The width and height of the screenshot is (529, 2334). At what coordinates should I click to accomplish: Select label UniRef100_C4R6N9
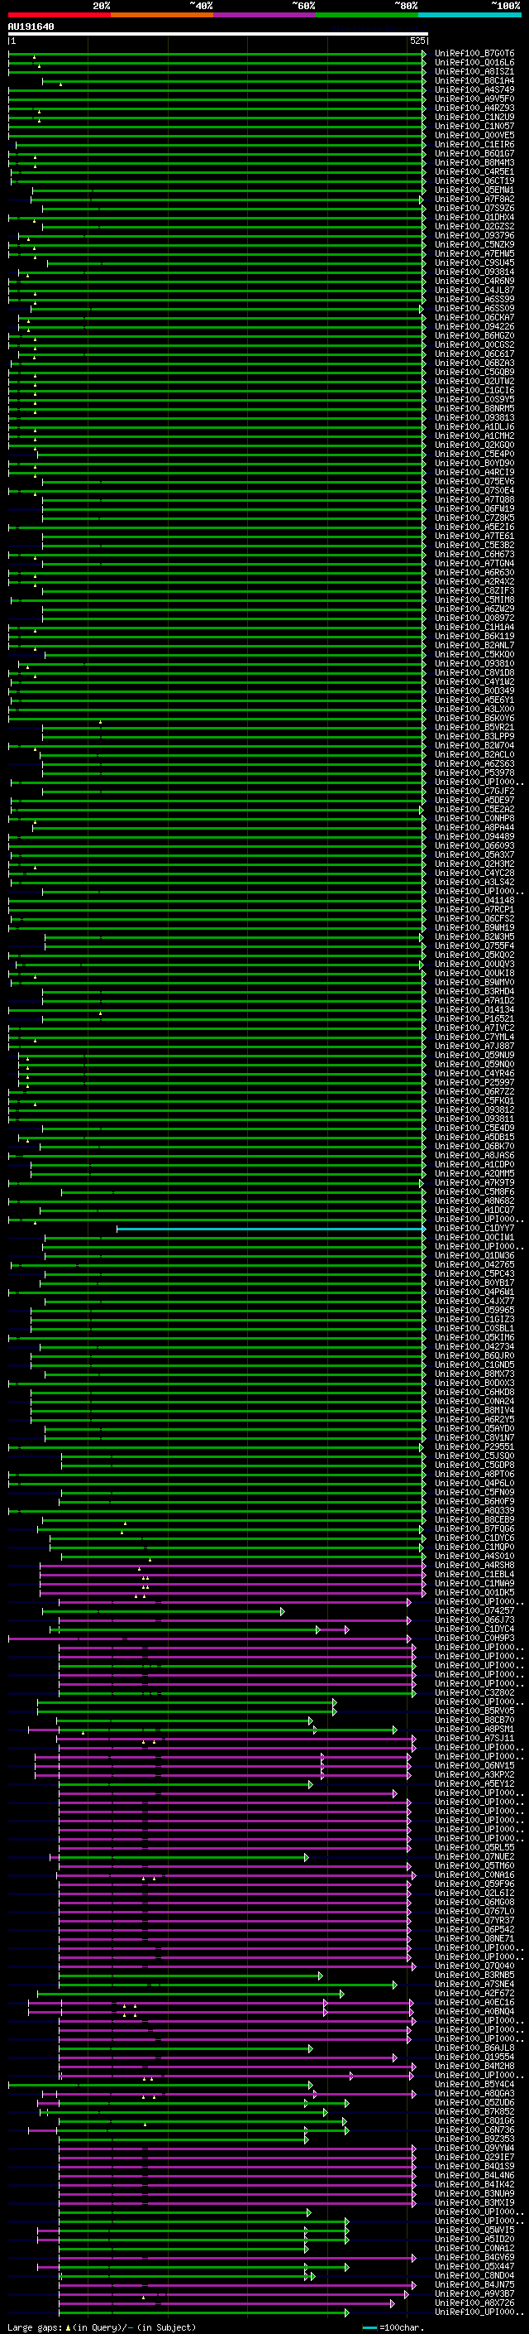coord(474,282)
